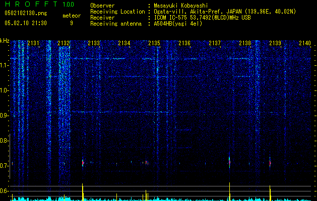Click the 2131 time marker
This screenshot has height=201, width=317.
(x=33, y=43)
